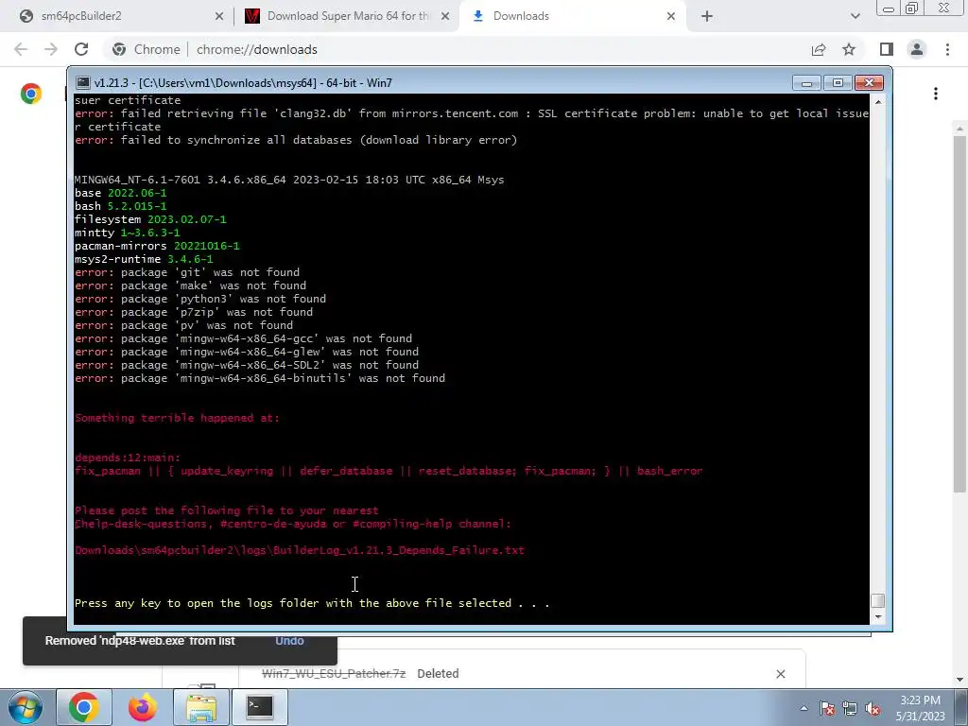This screenshot has height=726, width=968.
Task: Close the Download Super Mario 64 tab
Action: point(444,17)
